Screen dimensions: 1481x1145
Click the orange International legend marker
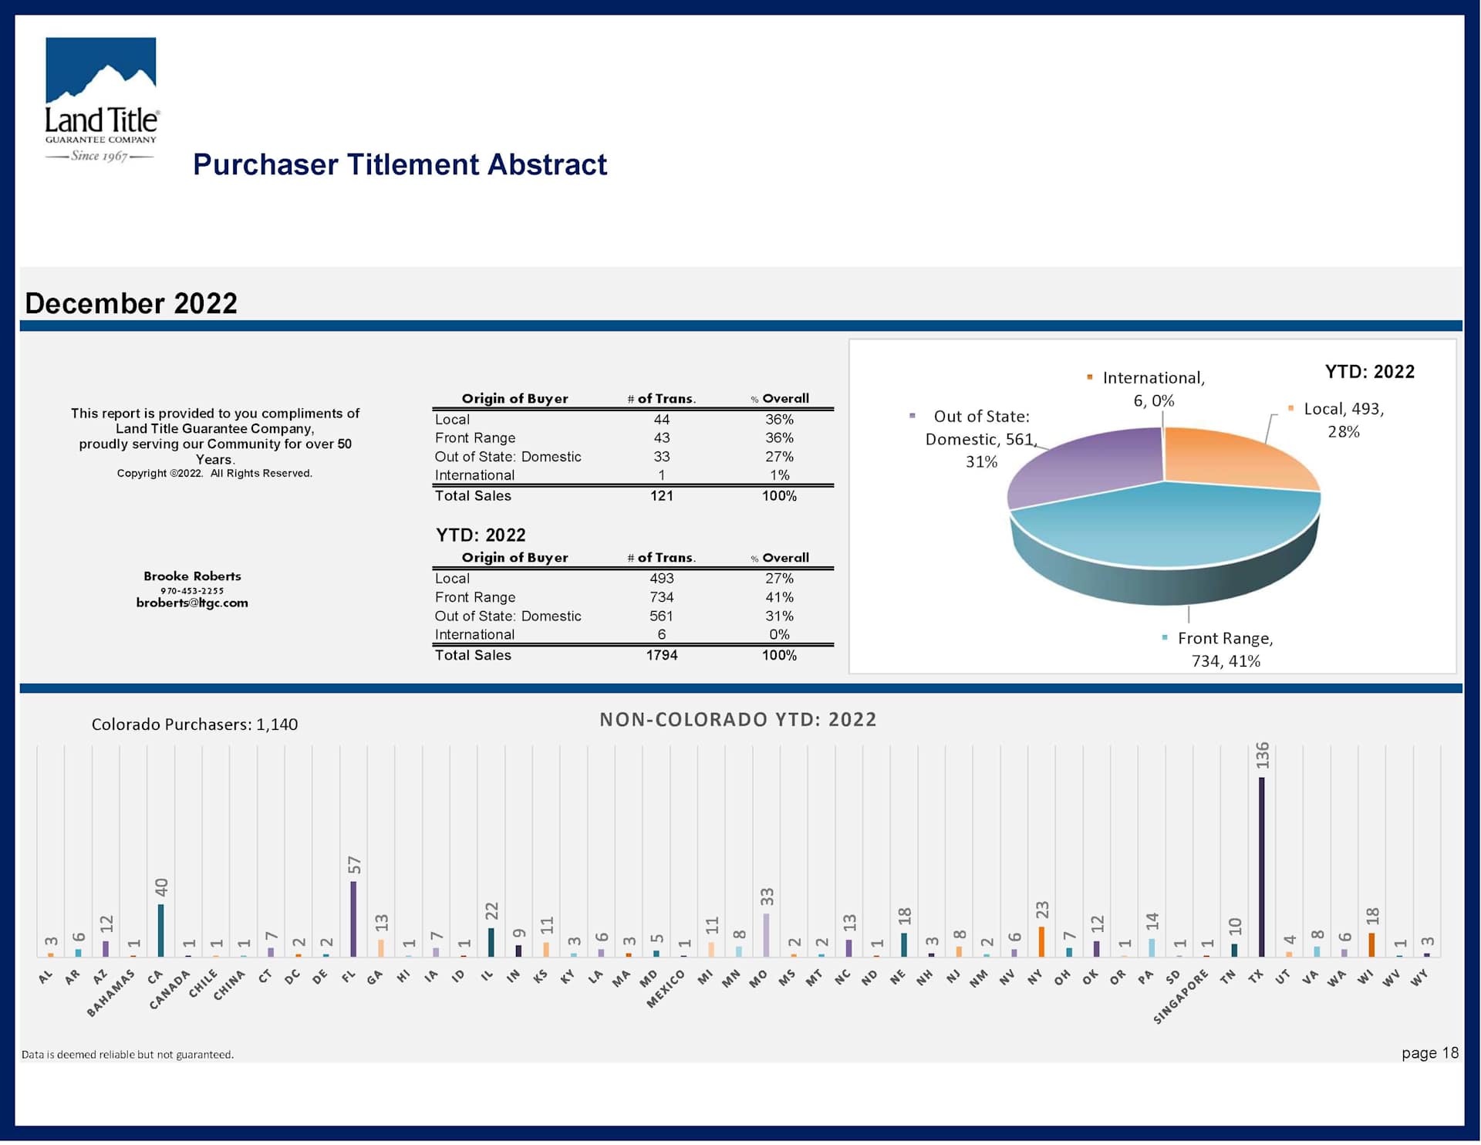[1089, 377]
